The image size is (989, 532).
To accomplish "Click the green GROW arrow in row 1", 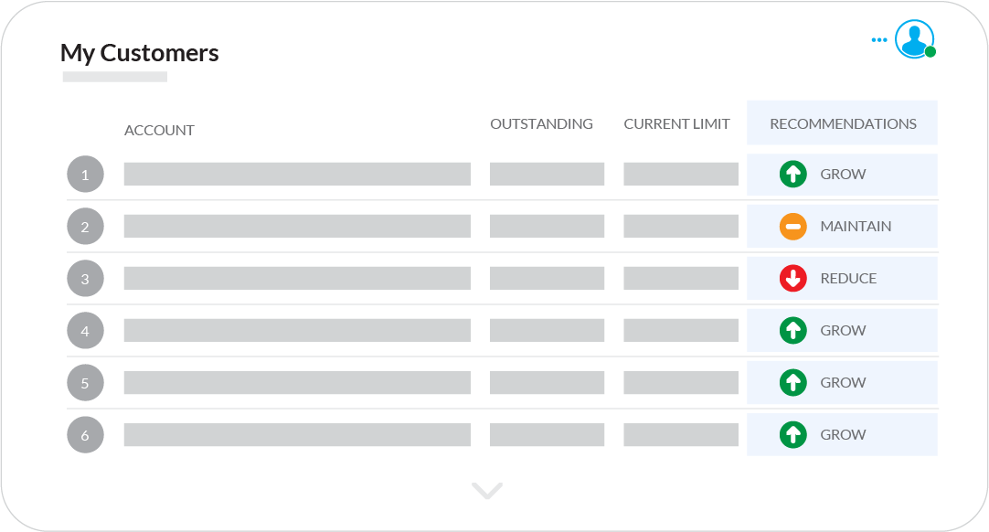I will click(792, 174).
